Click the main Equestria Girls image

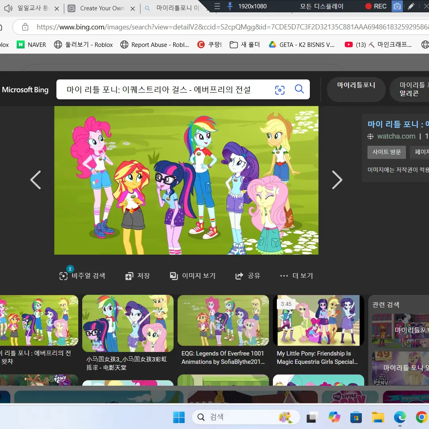click(x=186, y=180)
